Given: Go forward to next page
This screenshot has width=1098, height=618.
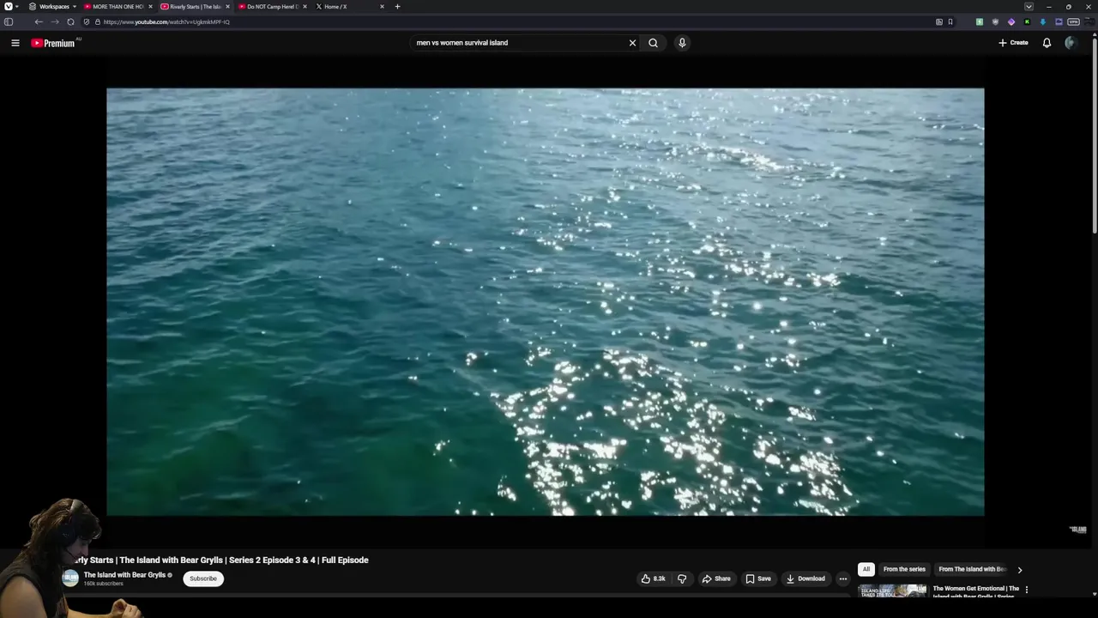Looking at the screenshot, I should click(55, 22).
